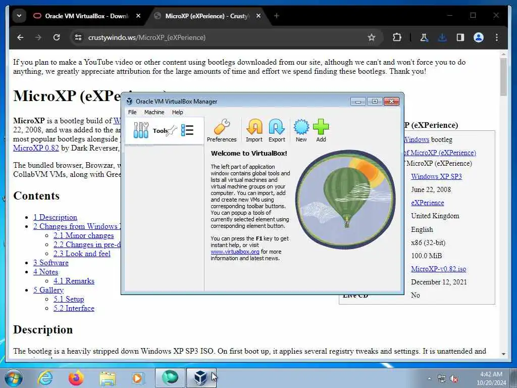Open VirtualBox Help menu

point(177,112)
